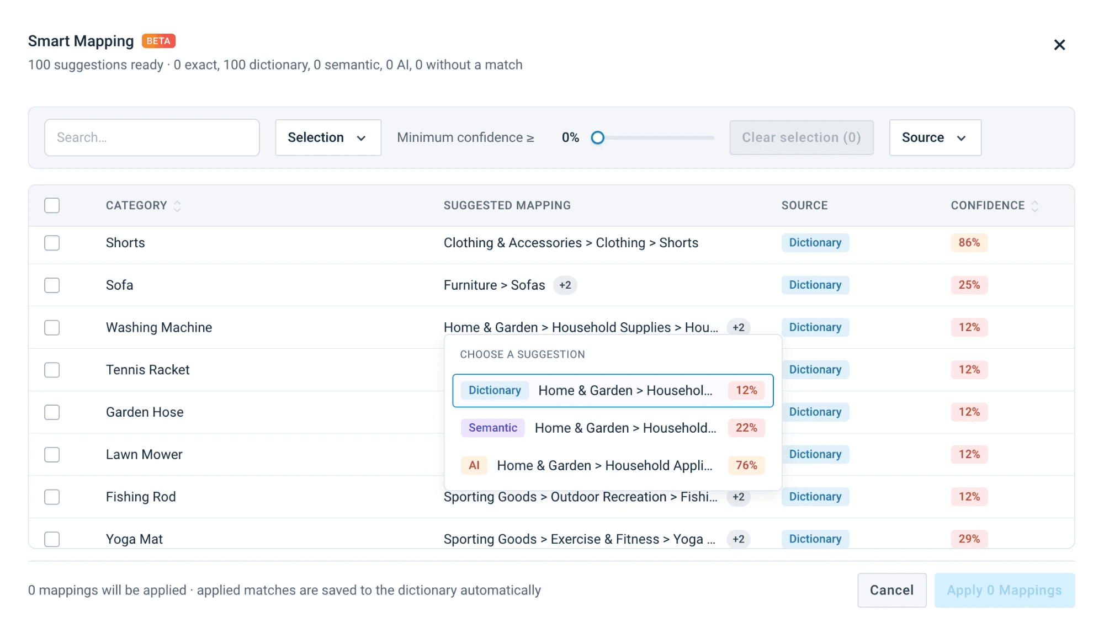Screen dimensions: 1104x638
Task: Click the Apply 0 Mappings button
Action: coord(1005,591)
